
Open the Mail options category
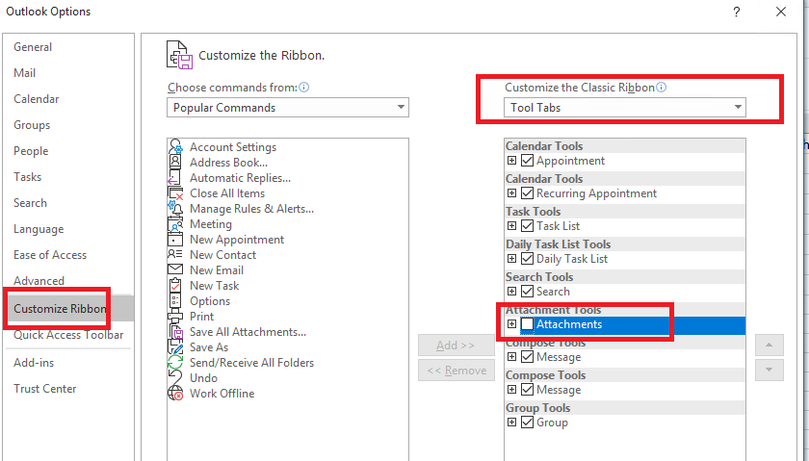click(25, 73)
